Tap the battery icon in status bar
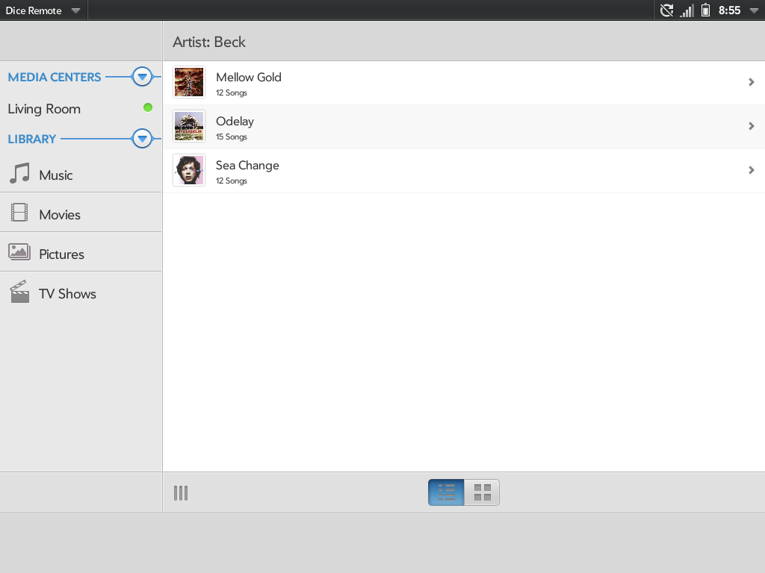The image size is (765, 573). coord(705,10)
